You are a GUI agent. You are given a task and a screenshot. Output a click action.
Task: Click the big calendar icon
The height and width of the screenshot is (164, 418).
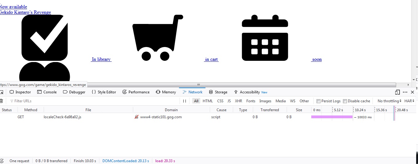(265, 37)
